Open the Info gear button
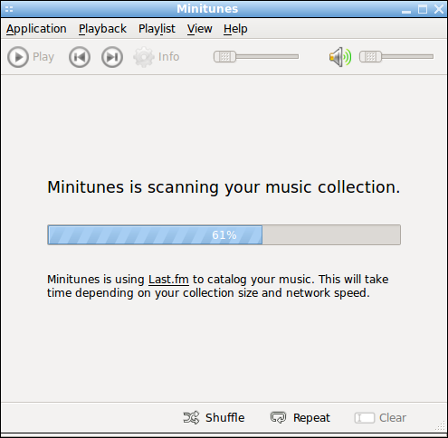 tap(157, 57)
